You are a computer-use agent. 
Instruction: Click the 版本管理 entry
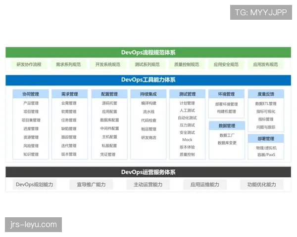pyautogui.click(x=69, y=154)
